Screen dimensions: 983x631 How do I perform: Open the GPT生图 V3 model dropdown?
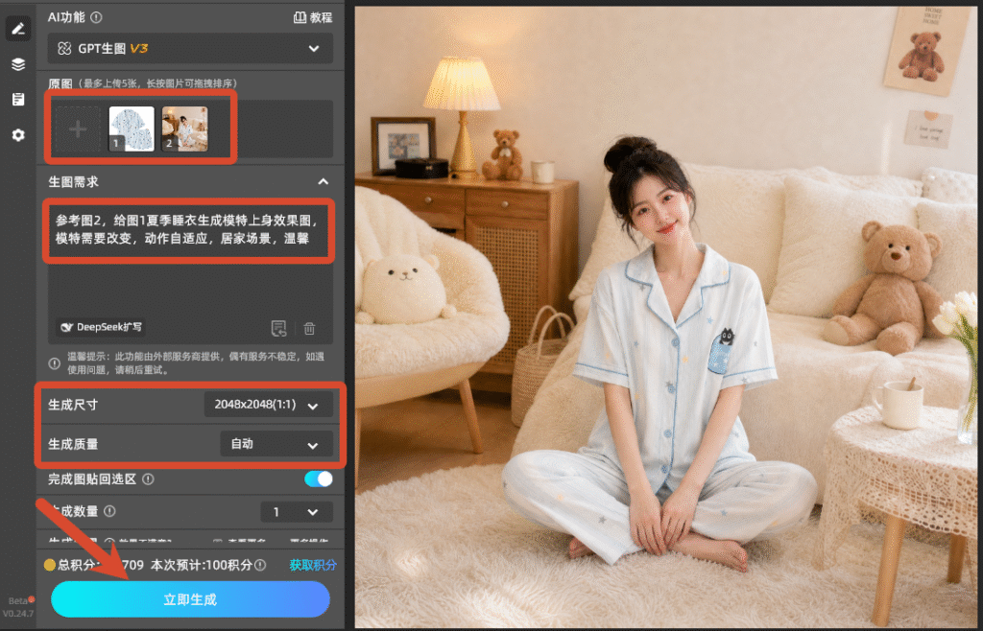pos(191,48)
